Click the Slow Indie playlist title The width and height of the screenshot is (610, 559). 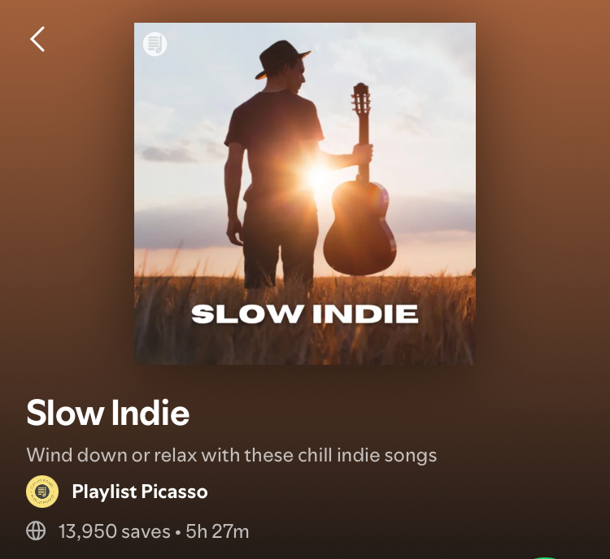(x=107, y=413)
